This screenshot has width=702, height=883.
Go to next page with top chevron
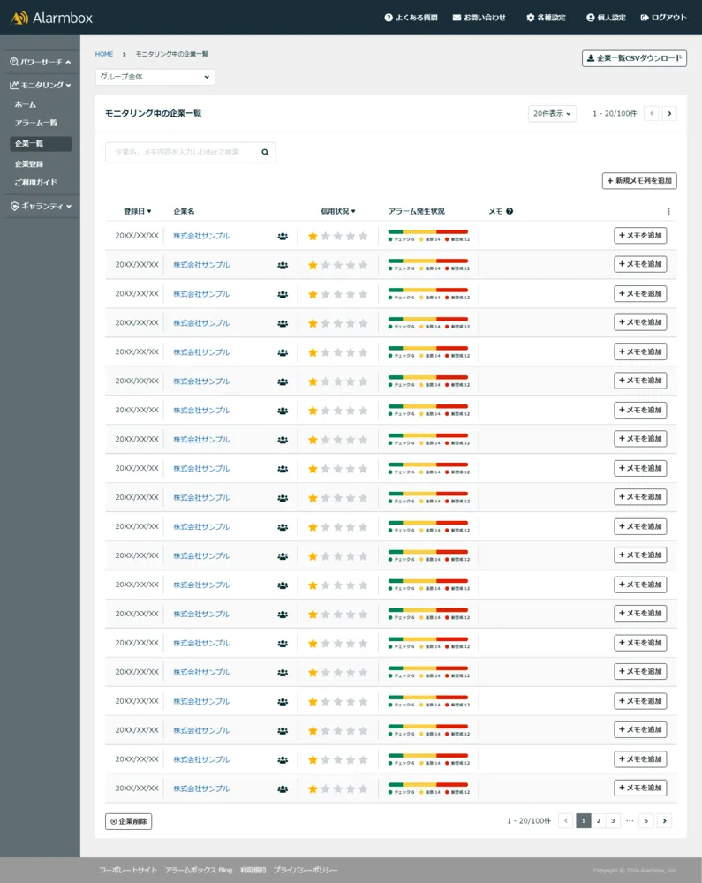click(x=669, y=113)
